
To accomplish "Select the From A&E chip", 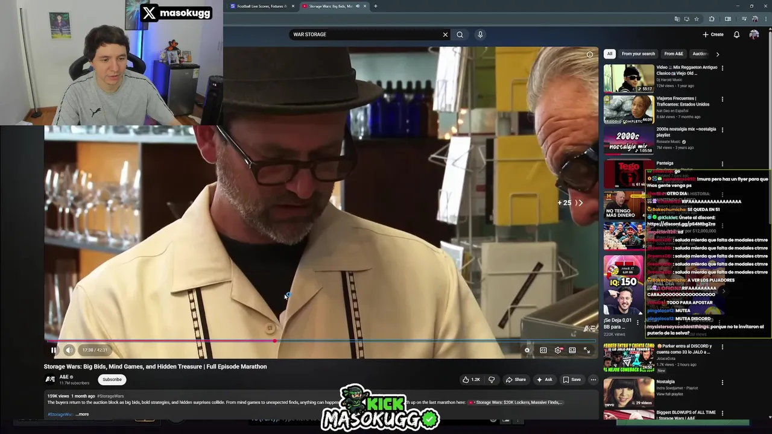I will point(674,54).
